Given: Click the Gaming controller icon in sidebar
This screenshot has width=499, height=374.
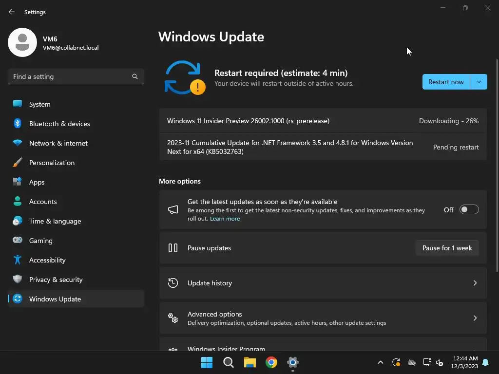Looking at the screenshot, I should coord(18,240).
